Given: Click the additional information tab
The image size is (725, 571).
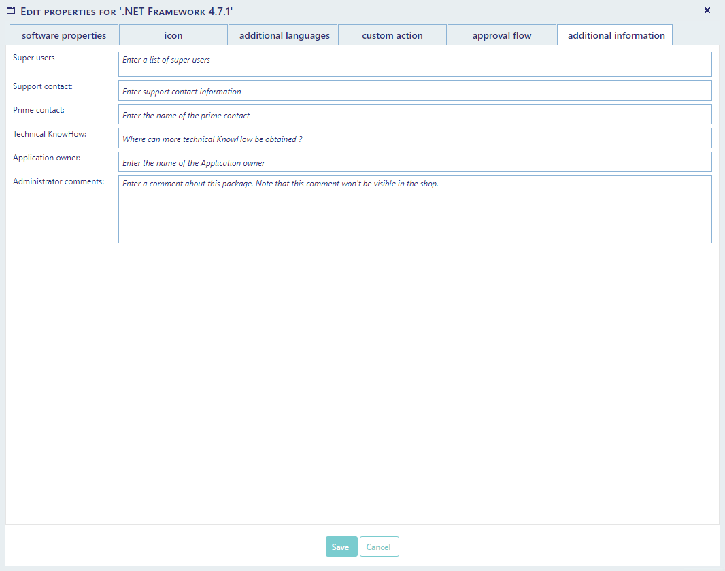Looking at the screenshot, I should pos(616,35).
